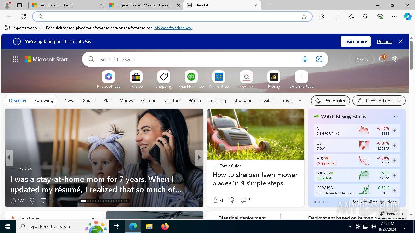Open the Collections icon
Viewport: 415px width, 233px height.
point(366,17)
